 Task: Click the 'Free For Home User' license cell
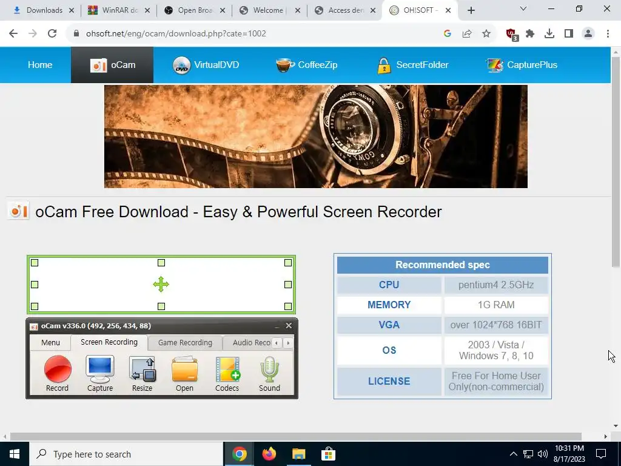pos(496,381)
